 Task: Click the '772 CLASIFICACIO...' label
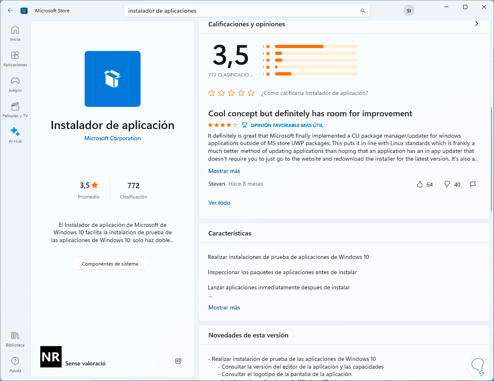[x=231, y=75]
